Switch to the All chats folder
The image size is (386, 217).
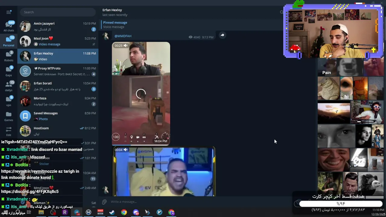pos(9,27)
